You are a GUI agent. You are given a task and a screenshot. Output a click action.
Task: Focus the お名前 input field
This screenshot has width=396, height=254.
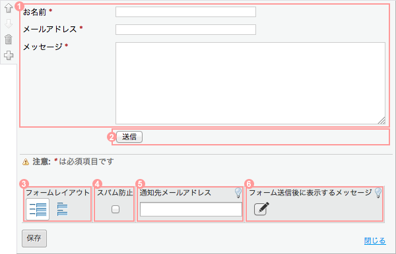(x=185, y=12)
